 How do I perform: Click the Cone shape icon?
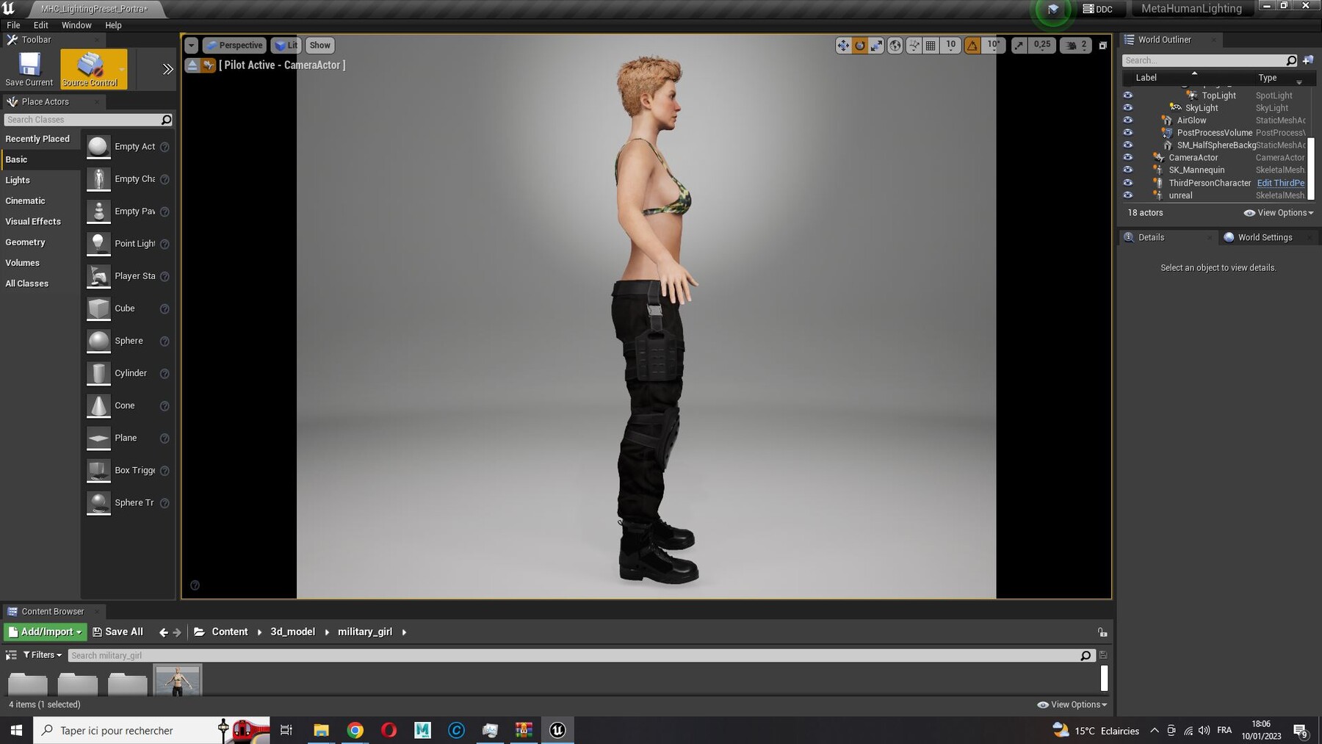point(98,405)
